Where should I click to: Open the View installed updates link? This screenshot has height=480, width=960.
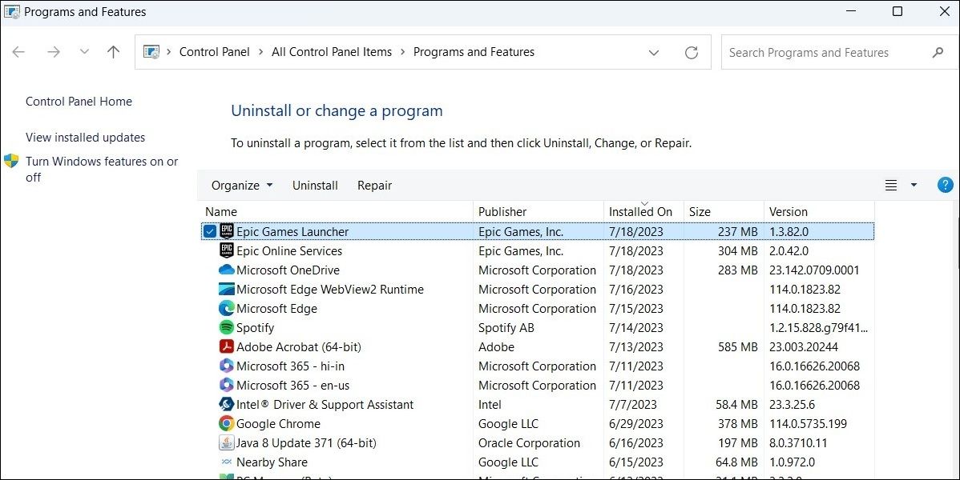click(85, 137)
